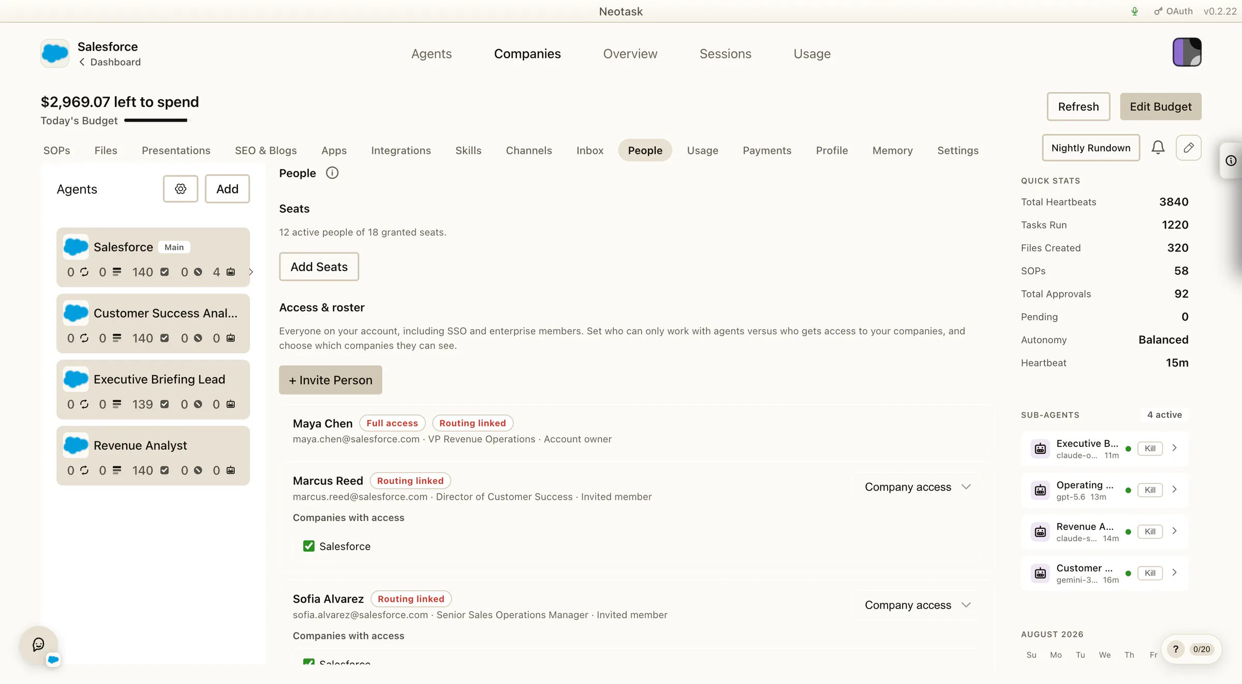
Task: Click Executive B... sub-agent robot icon
Action: (1040, 449)
